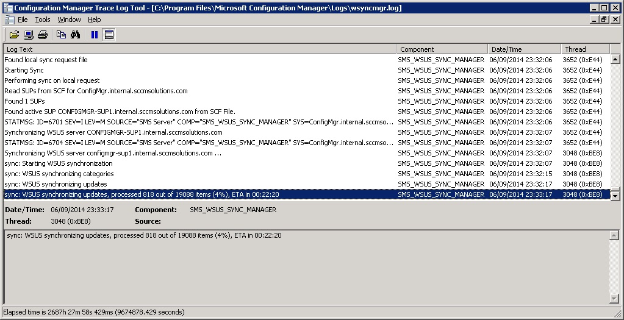Click the Copy to clipboard icon
The width and height of the screenshot is (624, 320).
click(x=61, y=35)
